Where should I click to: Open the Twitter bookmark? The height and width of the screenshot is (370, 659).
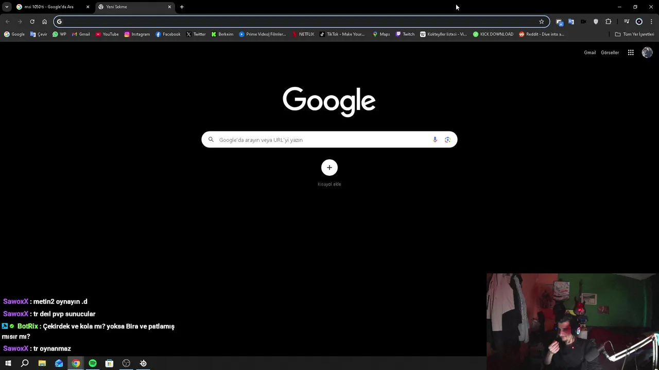coord(196,34)
